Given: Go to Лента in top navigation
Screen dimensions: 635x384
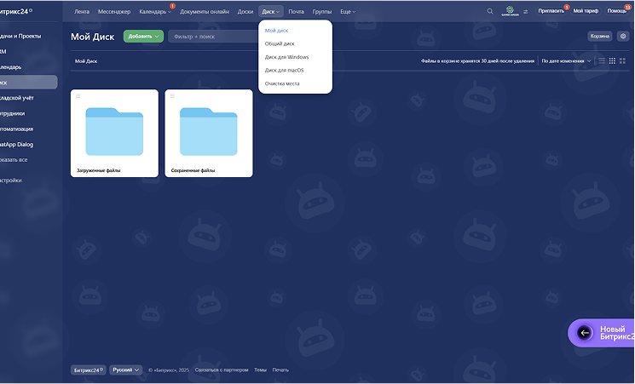Looking at the screenshot, I should (x=82, y=12).
